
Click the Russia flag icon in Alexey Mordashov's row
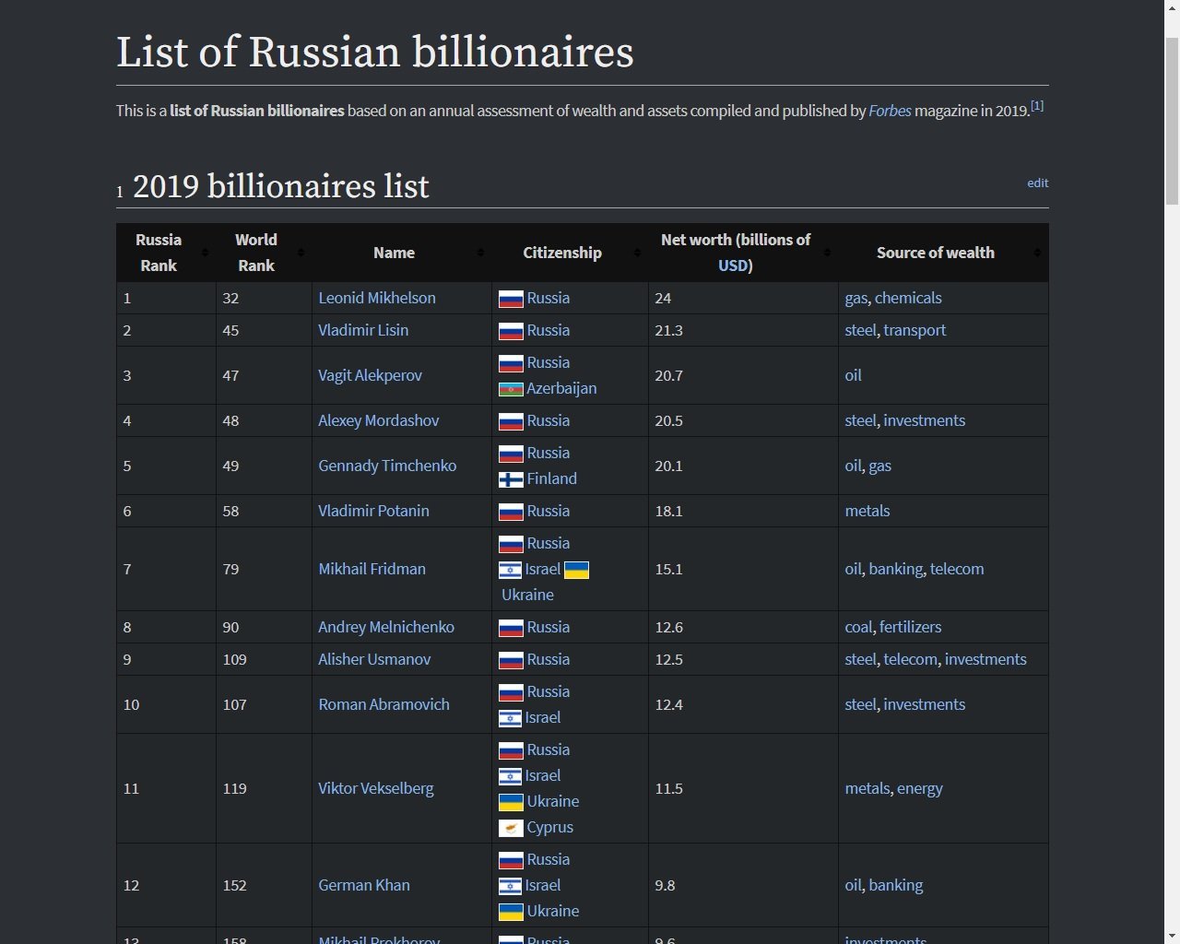(511, 421)
